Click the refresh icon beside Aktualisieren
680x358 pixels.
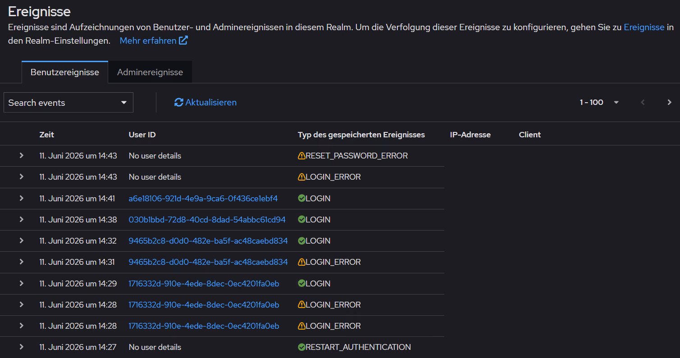pyautogui.click(x=179, y=103)
